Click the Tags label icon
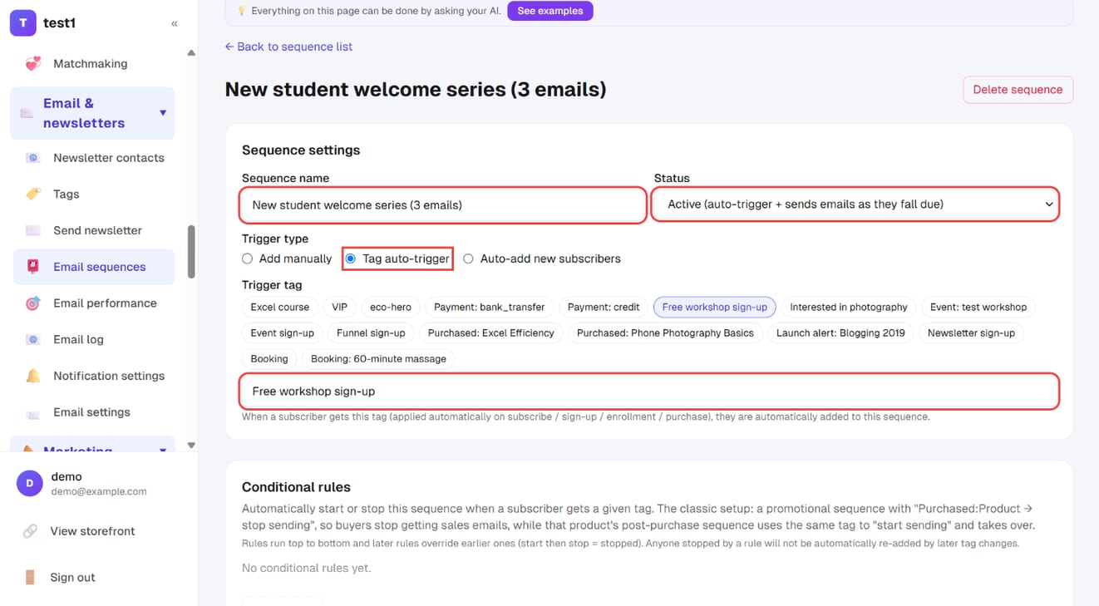Image resolution: width=1099 pixels, height=606 pixels. 33,194
